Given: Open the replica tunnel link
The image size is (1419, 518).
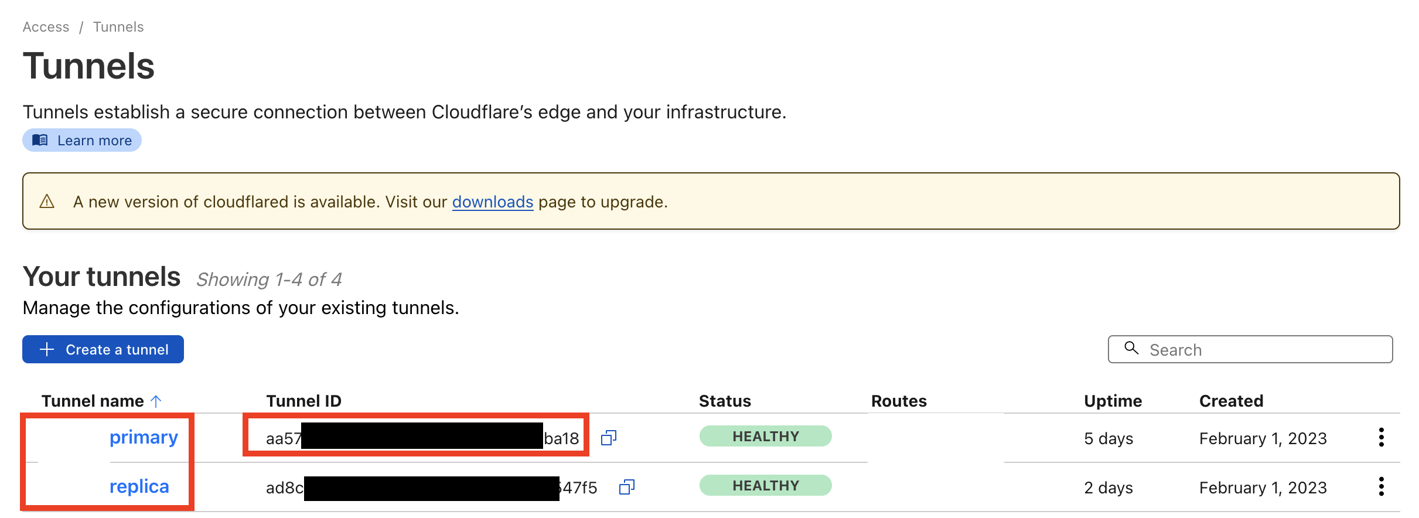Looking at the screenshot, I should 139,486.
